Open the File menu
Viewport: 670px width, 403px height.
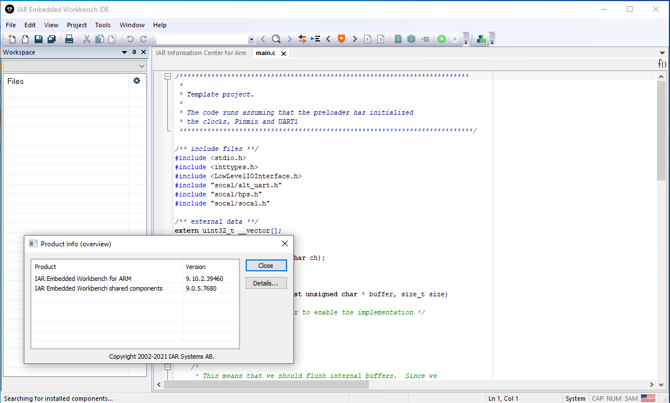[11, 25]
